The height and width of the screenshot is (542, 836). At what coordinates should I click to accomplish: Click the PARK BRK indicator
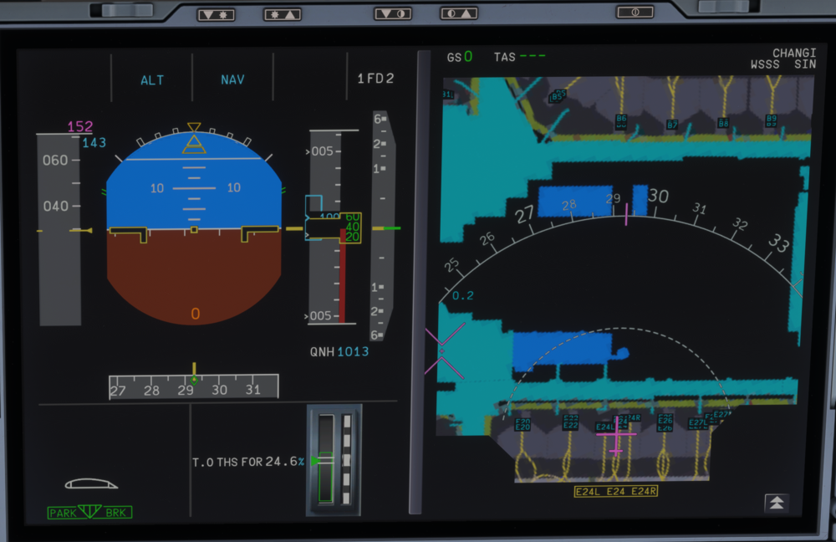click(89, 513)
